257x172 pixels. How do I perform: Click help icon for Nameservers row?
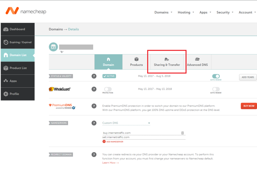pyautogui.click(x=94, y=123)
